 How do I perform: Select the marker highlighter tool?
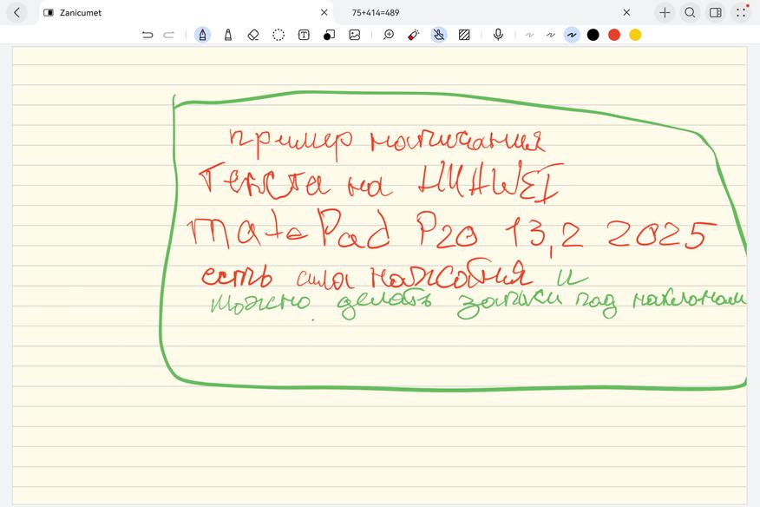tap(228, 35)
